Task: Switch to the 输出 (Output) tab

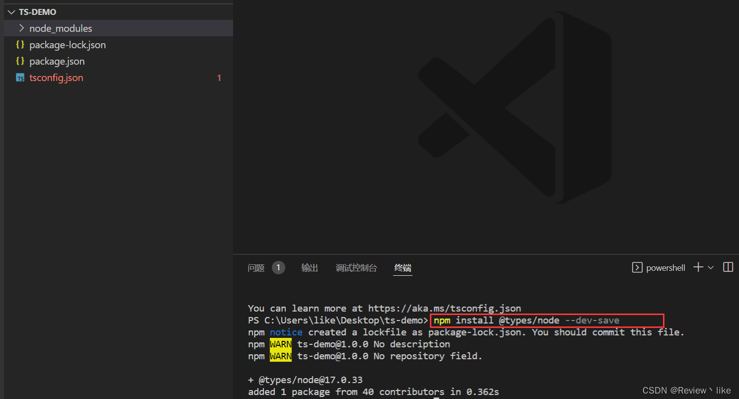Action: 310,268
